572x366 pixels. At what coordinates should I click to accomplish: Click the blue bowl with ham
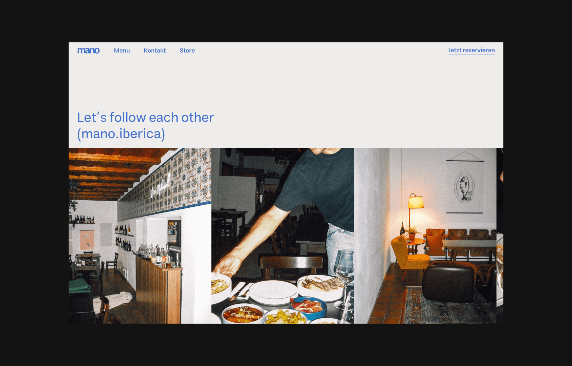click(308, 307)
